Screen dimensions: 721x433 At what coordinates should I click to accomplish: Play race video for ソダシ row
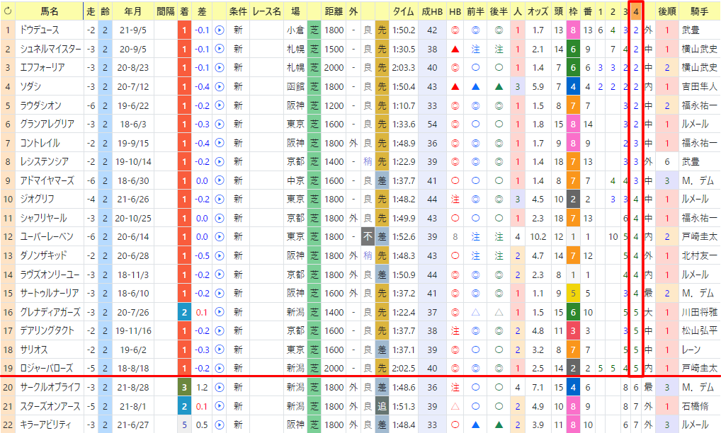tap(220, 86)
